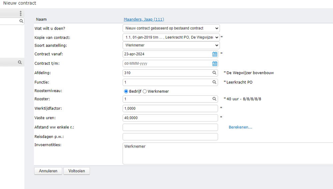Click the top sidebar search icon
The height and width of the screenshot is (189, 333).
(x=21, y=21)
